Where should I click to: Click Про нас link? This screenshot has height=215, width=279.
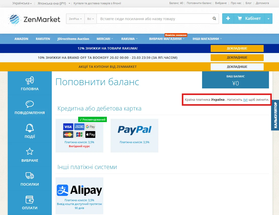click(x=236, y=3)
